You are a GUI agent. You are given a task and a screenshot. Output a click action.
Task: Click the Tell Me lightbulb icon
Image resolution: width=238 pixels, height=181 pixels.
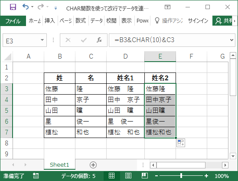coord(157,20)
